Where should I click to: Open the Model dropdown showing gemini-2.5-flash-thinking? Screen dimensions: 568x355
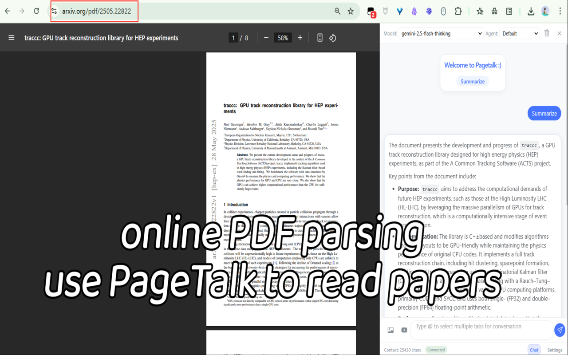click(440, 33)
